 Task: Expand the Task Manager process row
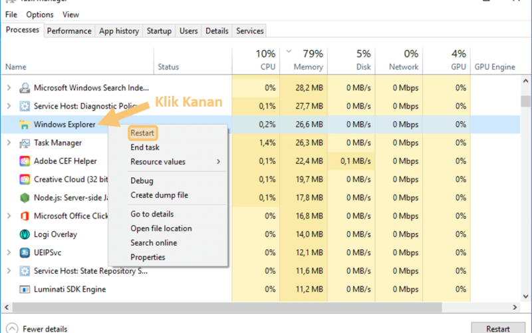(x=9, y=143)
